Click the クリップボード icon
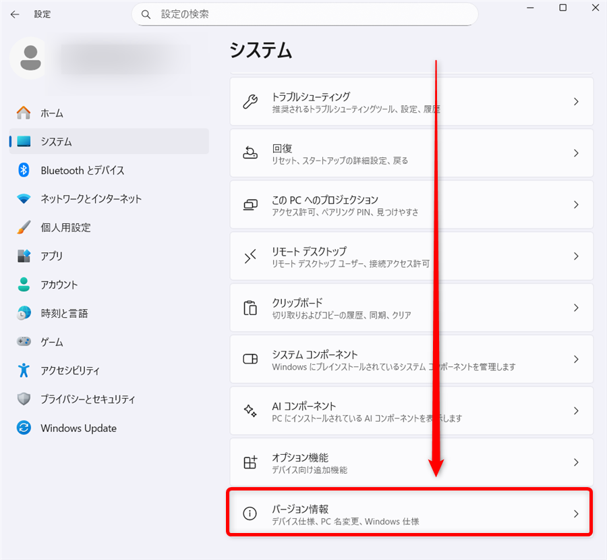 (250, 308)
